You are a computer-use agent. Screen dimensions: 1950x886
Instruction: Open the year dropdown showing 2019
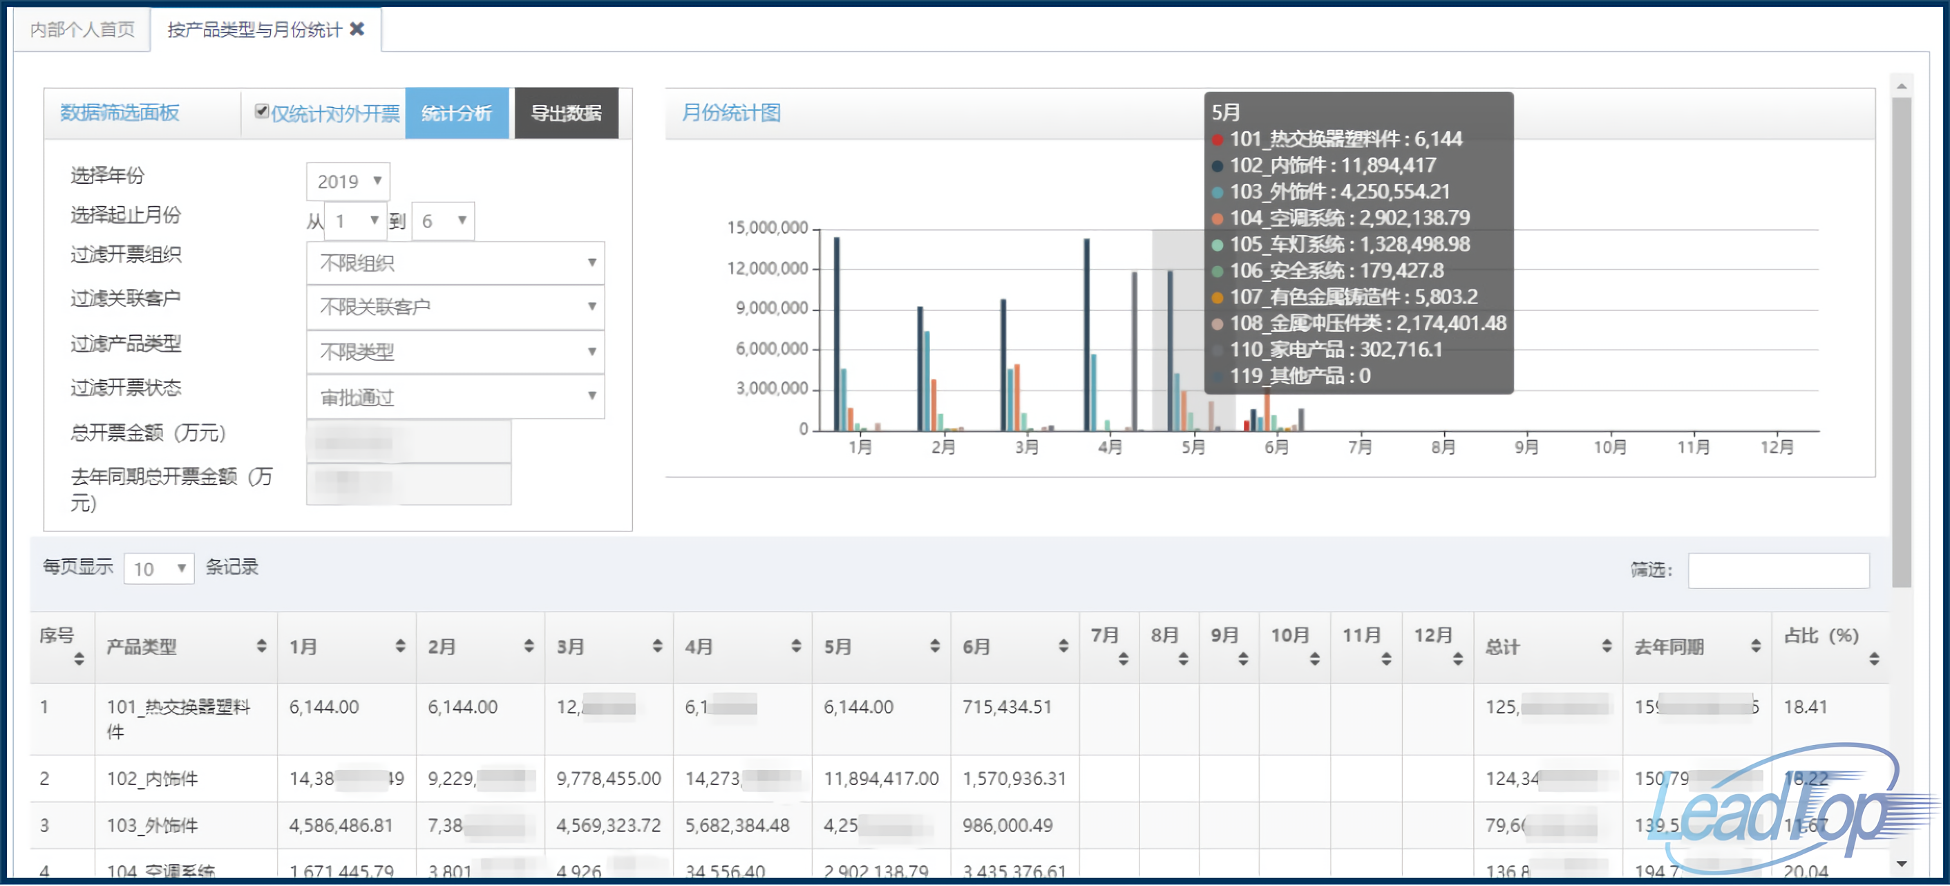coord(348,182)
